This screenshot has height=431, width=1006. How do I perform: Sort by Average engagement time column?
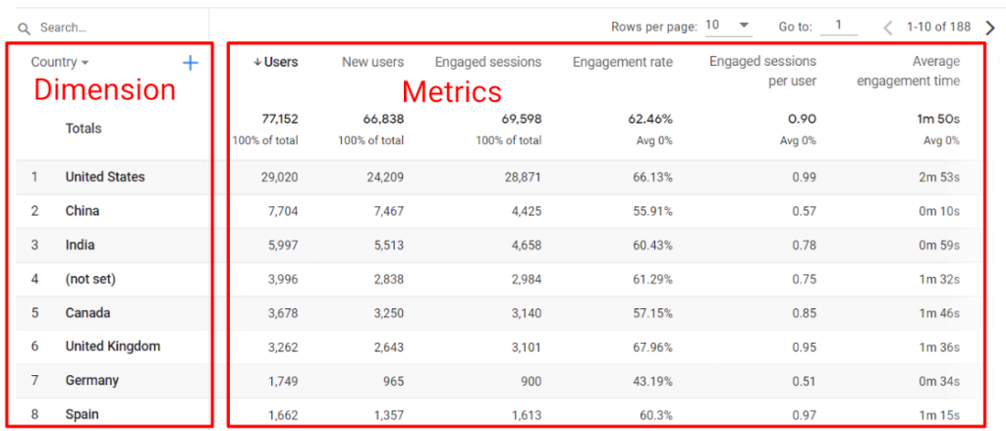(908, 72)
